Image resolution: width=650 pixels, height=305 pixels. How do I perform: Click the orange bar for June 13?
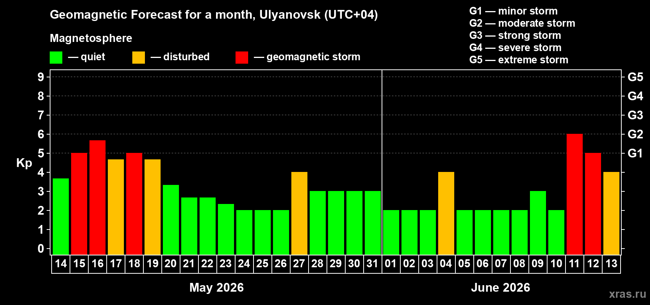(x=611, y=213)
